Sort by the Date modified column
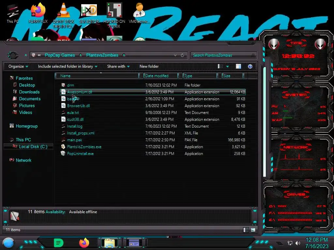Image resolution: width=334 pixels, height=250 pixels. click(x=161, y=76)
